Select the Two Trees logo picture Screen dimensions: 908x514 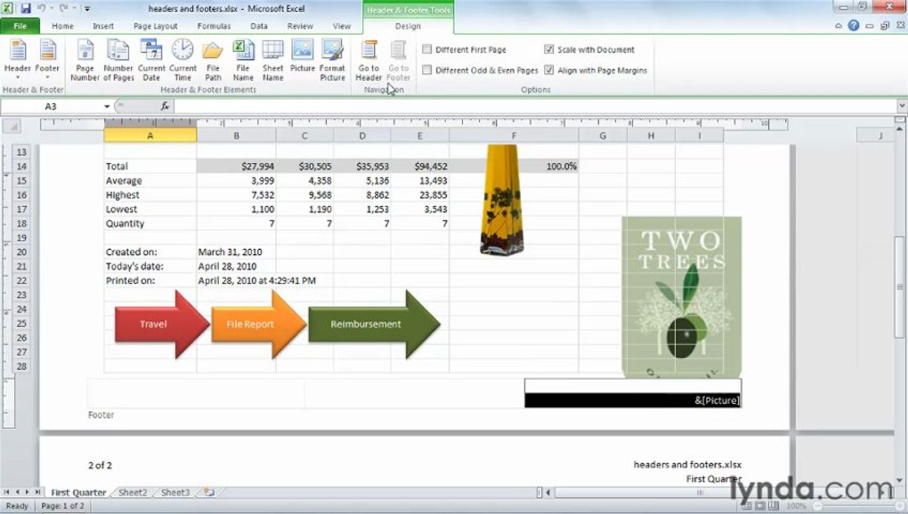click(682, 296)
